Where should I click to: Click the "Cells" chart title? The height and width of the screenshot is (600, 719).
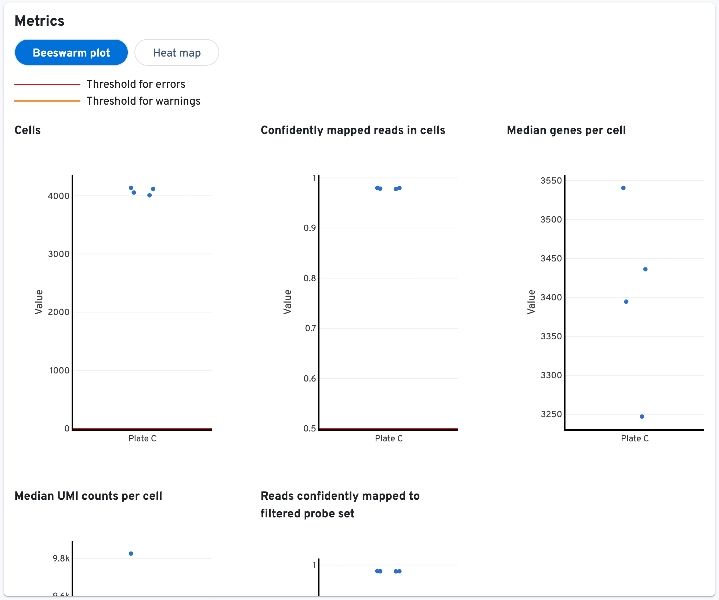tap(28, 130)
